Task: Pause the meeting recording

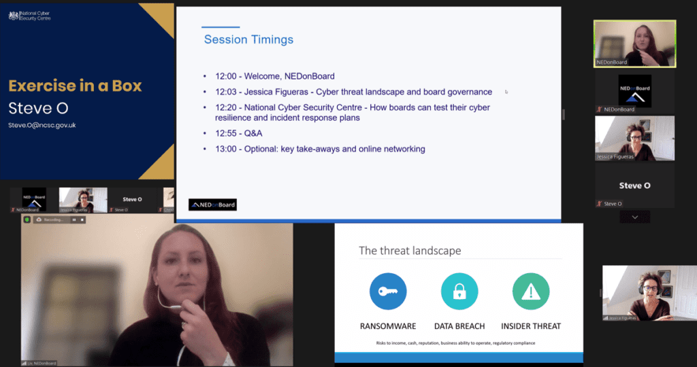Action: point(74,220)
